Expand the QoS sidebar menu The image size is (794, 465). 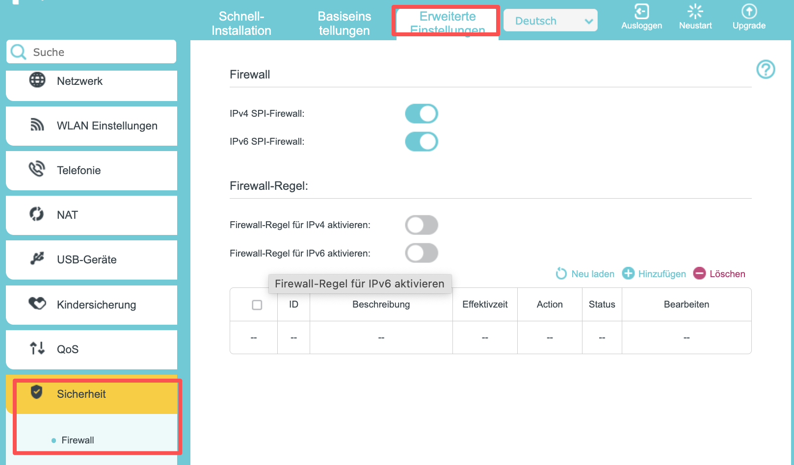[x=91, y=349]
